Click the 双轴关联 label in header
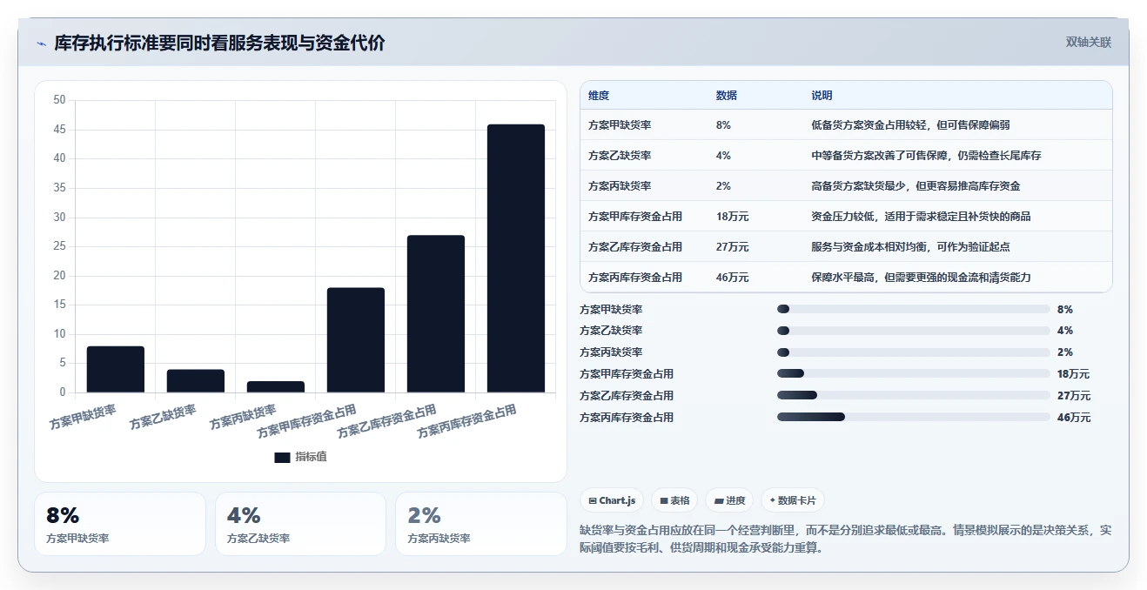 click(x=1089, y=42)
